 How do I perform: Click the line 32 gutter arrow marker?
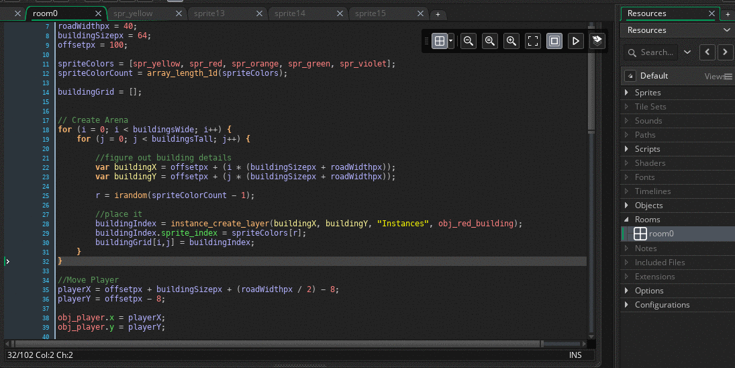pos(7,261)
